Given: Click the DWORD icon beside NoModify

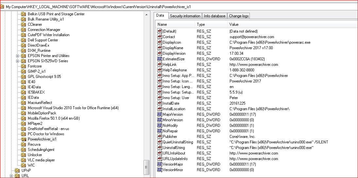Looking at the screenshot, I should [x=160, y=126].
